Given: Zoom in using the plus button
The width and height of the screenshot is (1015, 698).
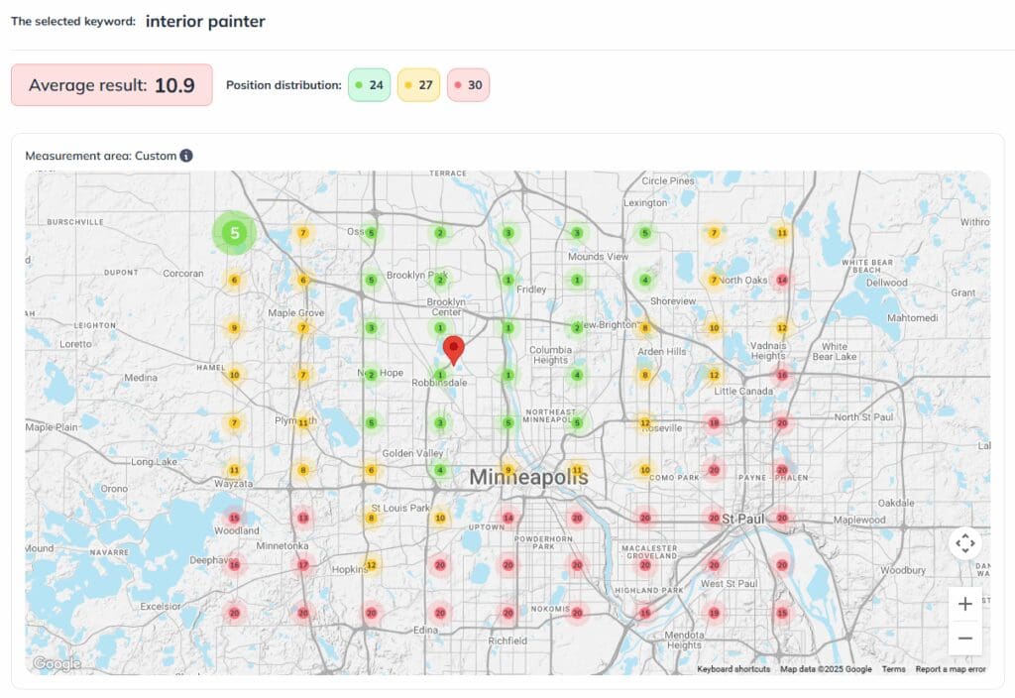Looking at the screenshot, I should pos(964,604).
